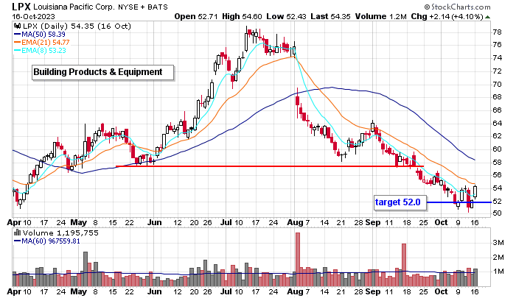Click the blue MA(60) volume legend marker
Viewport: 516px width, 298px height.
point(18,241)
